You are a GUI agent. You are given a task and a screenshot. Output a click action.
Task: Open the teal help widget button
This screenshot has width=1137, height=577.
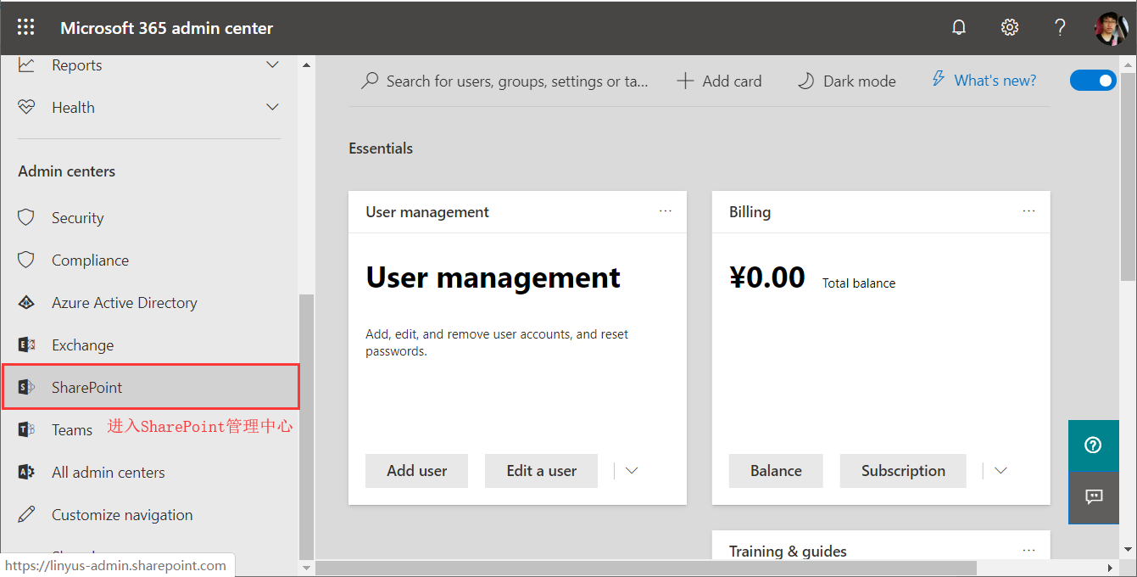1094,445
